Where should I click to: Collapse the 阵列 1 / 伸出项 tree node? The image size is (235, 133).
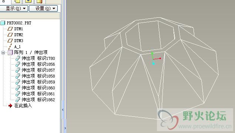tap(3, 52)
